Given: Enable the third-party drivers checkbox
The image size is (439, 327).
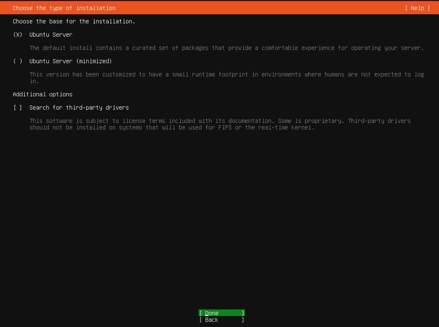Looking at the screenshot, I should tap(17, 107).
